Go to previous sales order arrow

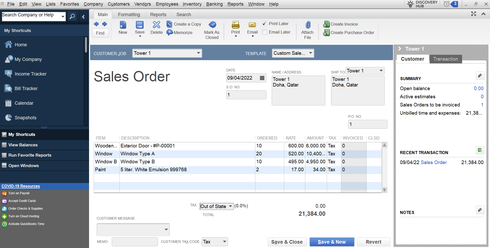[96, 24]
